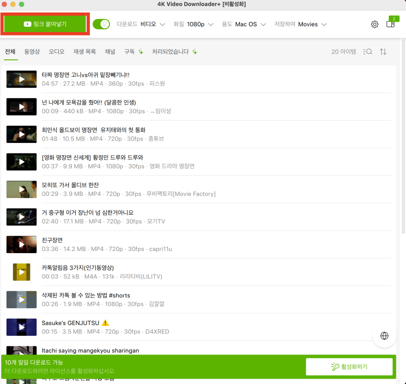Click the search list icon
Screen dimensions: 406x384
(367, 52)
